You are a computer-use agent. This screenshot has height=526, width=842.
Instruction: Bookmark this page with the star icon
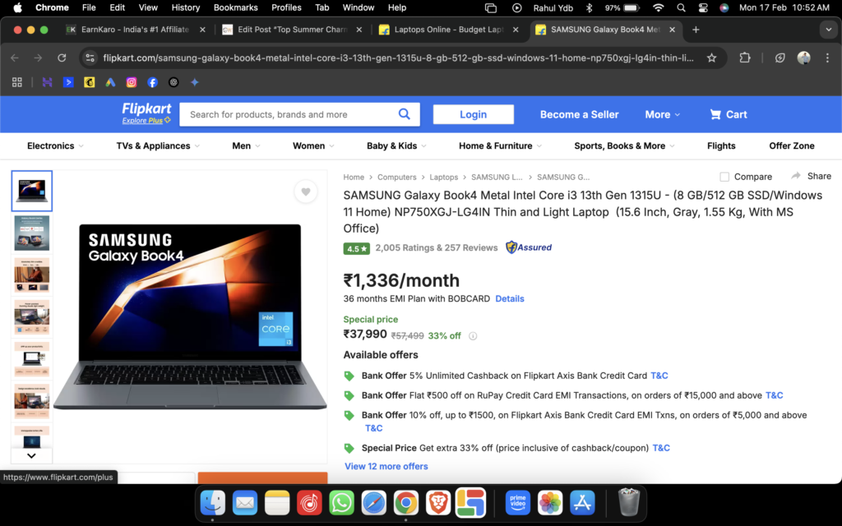coord(711,58)
